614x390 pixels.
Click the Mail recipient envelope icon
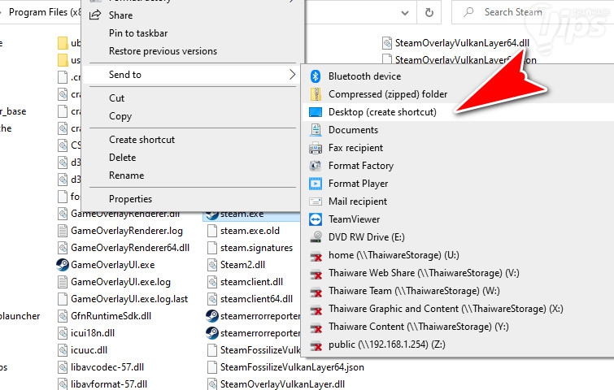pos(316,201)
